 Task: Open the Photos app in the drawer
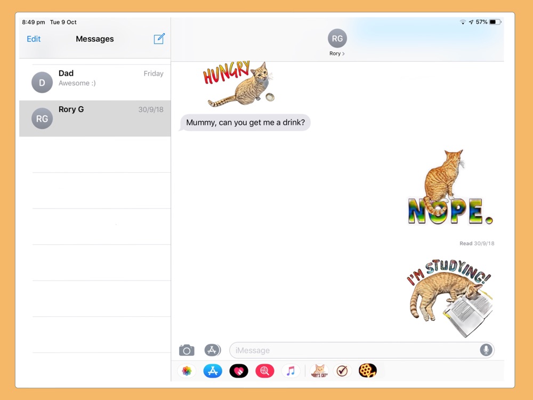pos(187,371)
